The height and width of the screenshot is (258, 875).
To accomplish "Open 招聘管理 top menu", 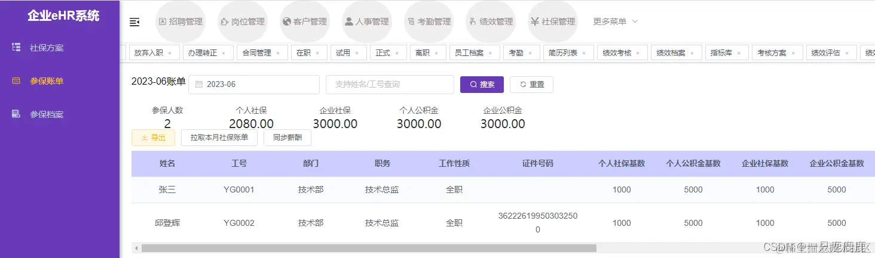I will (180, 21).
